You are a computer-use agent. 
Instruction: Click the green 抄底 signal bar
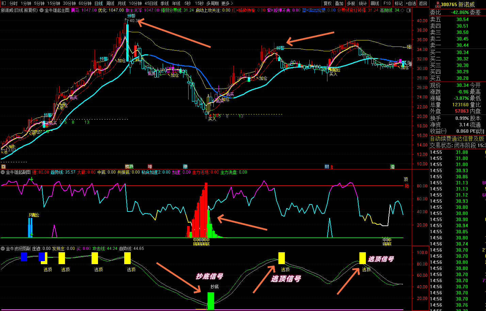pyautogui.click(x=211, y=301)
